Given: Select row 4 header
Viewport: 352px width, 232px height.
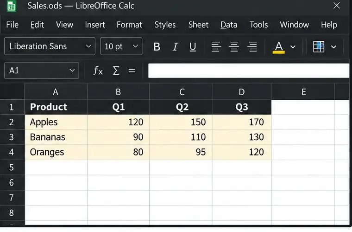Looking at the screenshot, I should [x=12, y=152].
